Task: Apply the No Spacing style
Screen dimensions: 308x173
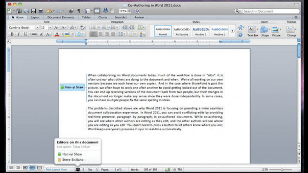Action: click(x=182, y=31)
